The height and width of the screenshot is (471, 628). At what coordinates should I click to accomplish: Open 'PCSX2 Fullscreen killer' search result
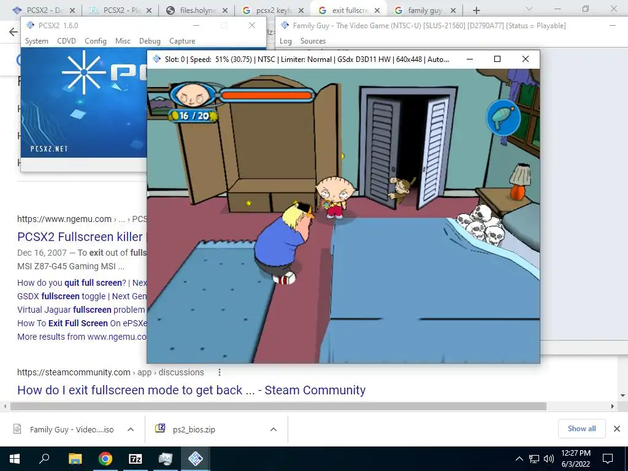[82, 237]
